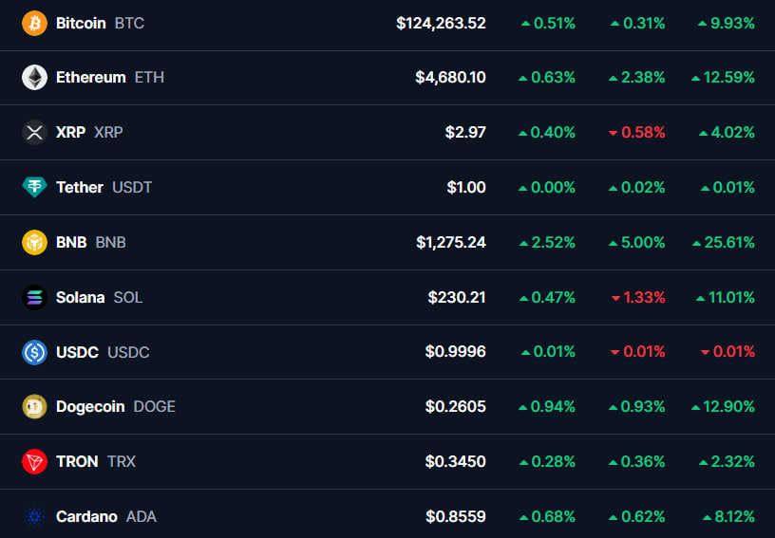Click the USDT ticker symbol
775x538 pixels.
[x=132, y=187]
